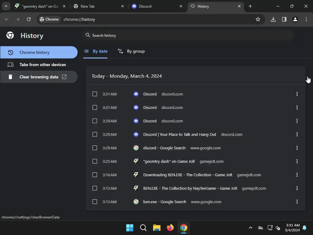Screen dimensions: 313x235
Task: Open Chrome's three-dot main menu
Action: (306, 19)
